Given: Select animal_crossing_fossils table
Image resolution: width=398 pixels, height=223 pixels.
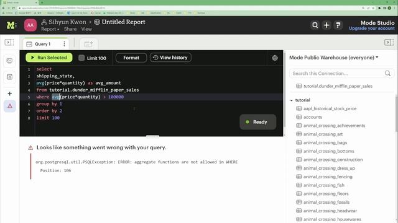Looking at the screenshot, I should pyautogui.click(x=326, y=203).
